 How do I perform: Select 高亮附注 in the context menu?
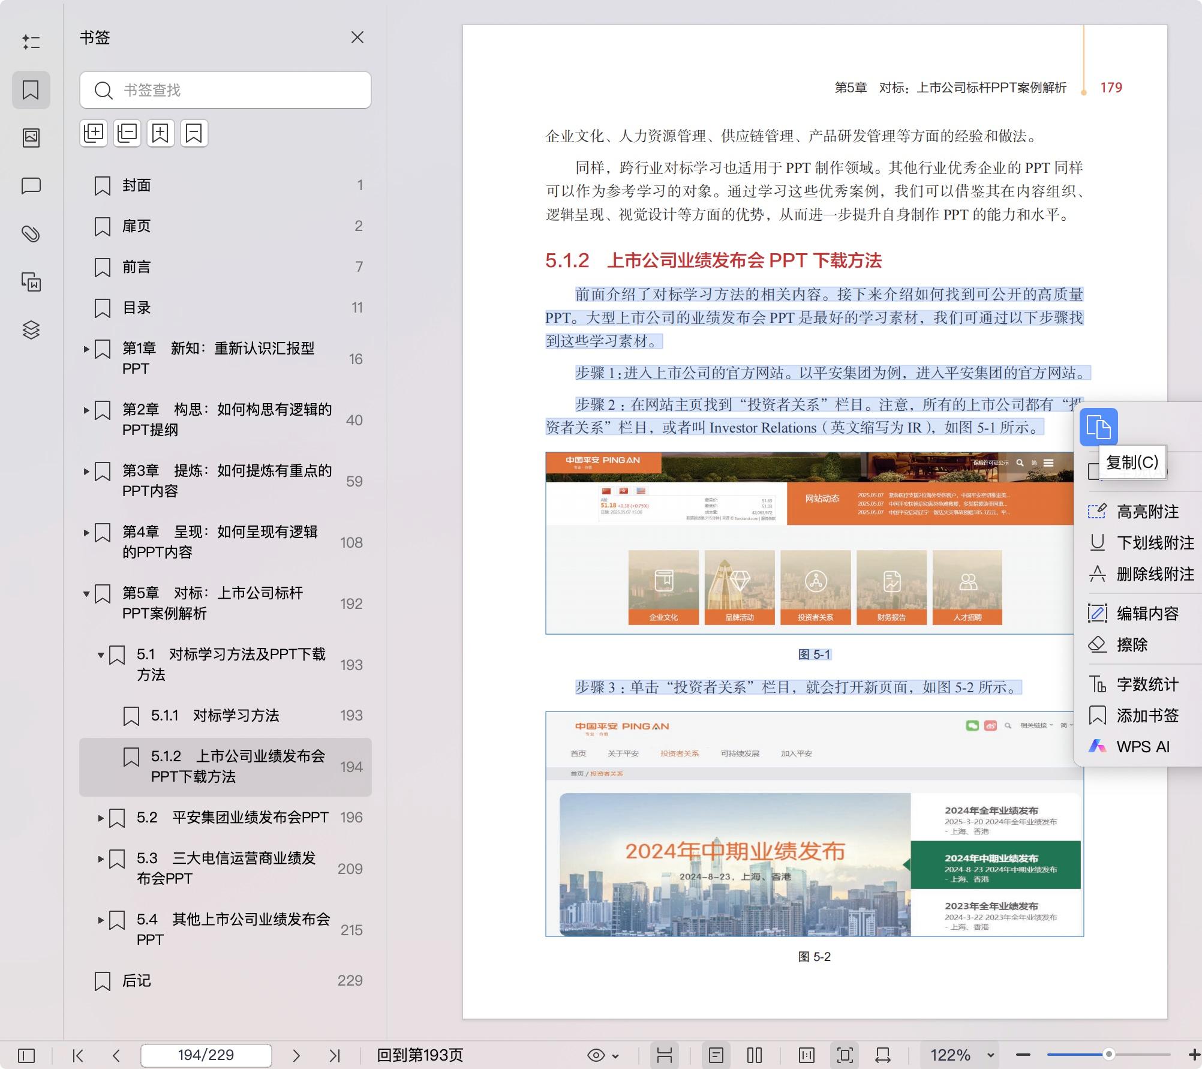(1147, 512)
